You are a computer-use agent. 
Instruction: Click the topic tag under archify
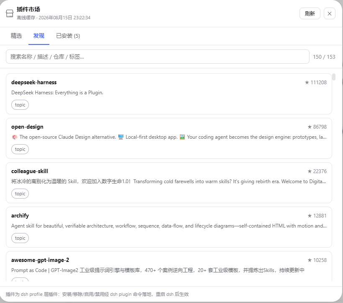point(20,238)
